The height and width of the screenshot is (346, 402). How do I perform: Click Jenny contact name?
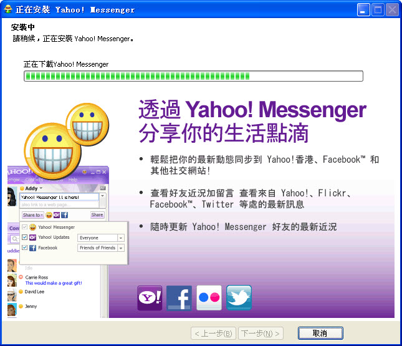(31, 306)
